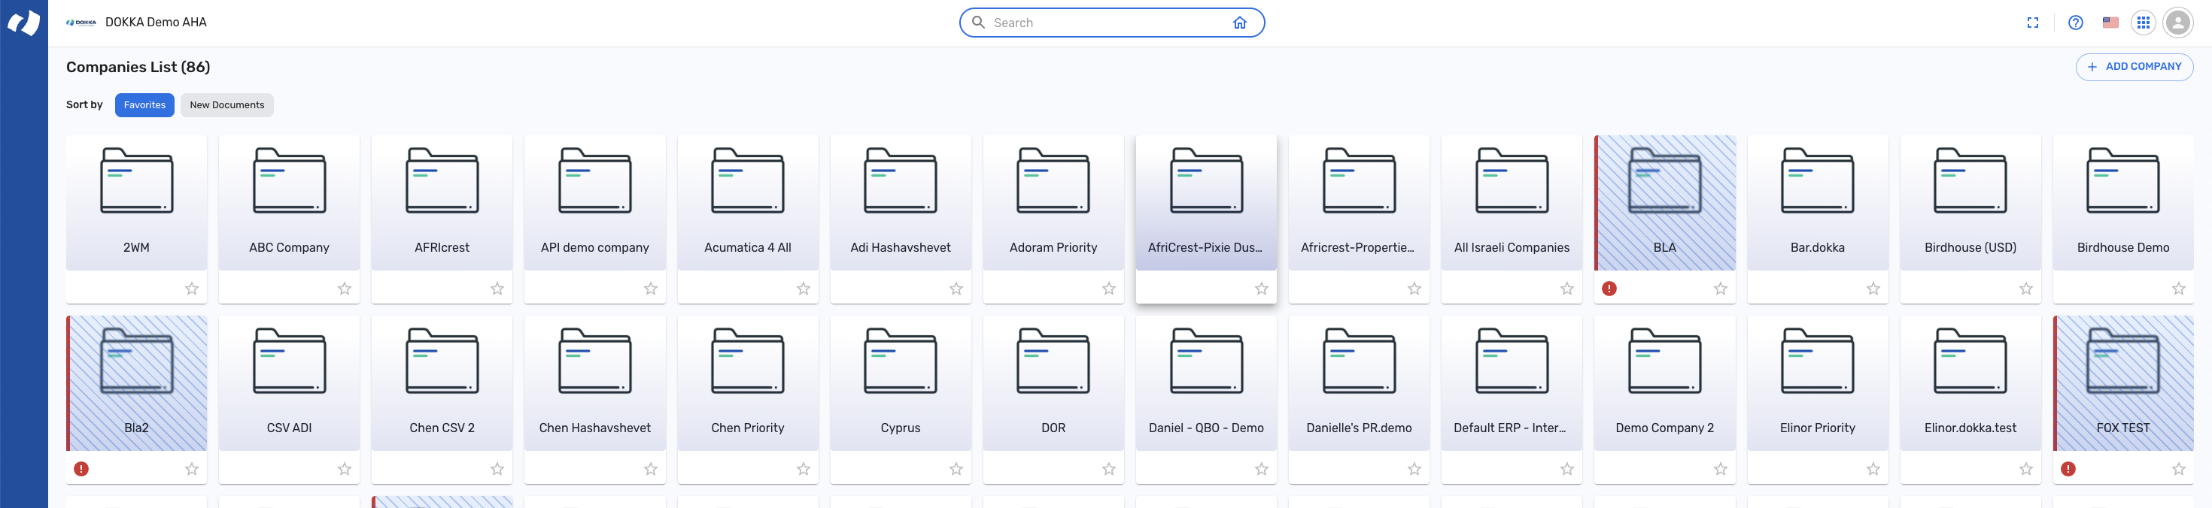Open the user profile avatar
This screenshot has height=508, width=2212.
coord(2177,23)
